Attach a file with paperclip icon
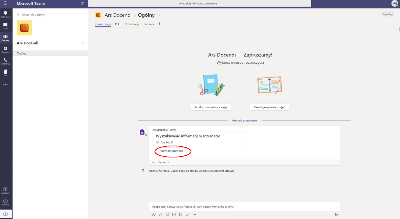 [161, 215]
